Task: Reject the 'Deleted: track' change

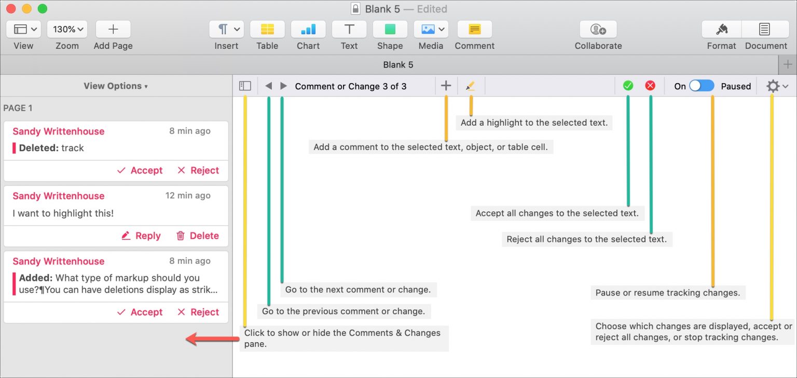Action: click(x=198, y=170)
